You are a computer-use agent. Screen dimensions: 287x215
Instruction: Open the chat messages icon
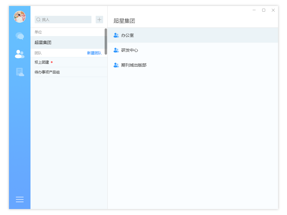point(20,36)
